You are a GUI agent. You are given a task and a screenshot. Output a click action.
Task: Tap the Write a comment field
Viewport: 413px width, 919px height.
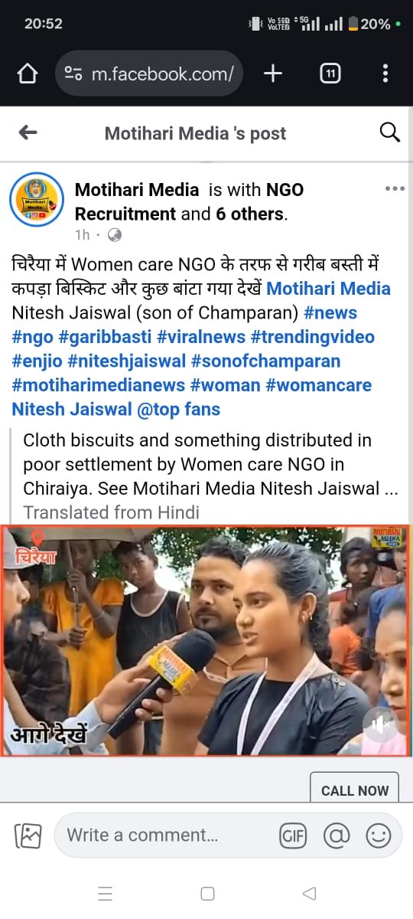pyautogui.click(x=164, y=835)
